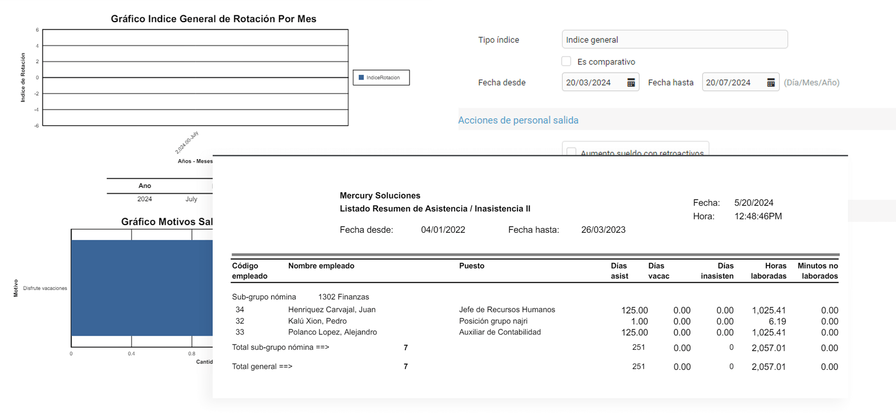Open the Tipo índice combo box
This screenshot has height=413, width=896.
point(674,40)
